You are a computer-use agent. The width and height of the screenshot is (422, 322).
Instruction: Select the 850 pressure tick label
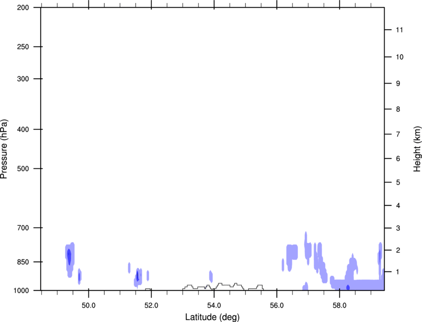pos(23,262)
